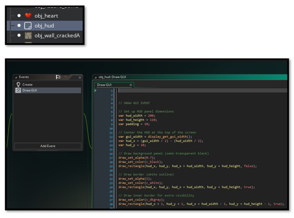Click the Create event lightbulb icon
The height and width of the screenshot is (218, 294).
tap(18, 85)
